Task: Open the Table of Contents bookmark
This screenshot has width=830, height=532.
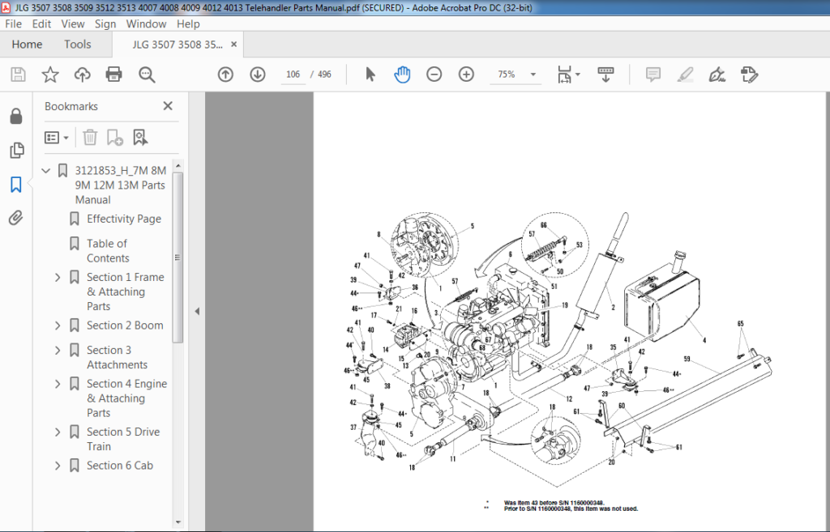Action: [108, 251]
